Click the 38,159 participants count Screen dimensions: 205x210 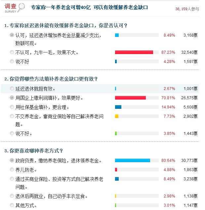click(187, 9)
